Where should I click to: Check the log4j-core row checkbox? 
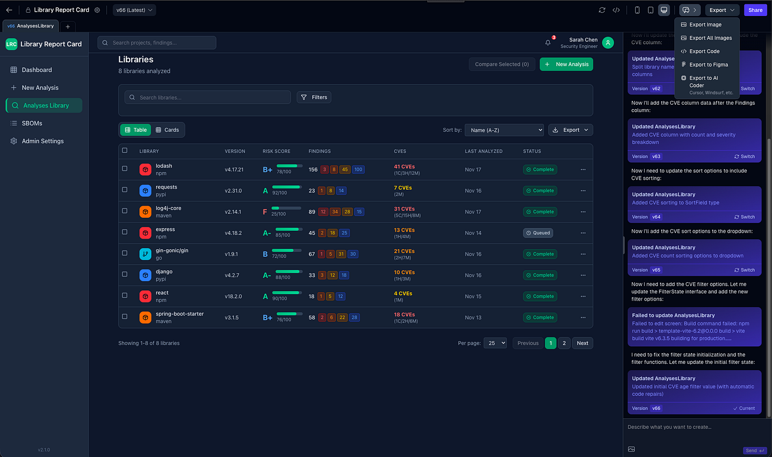click(x=125, y=211)
